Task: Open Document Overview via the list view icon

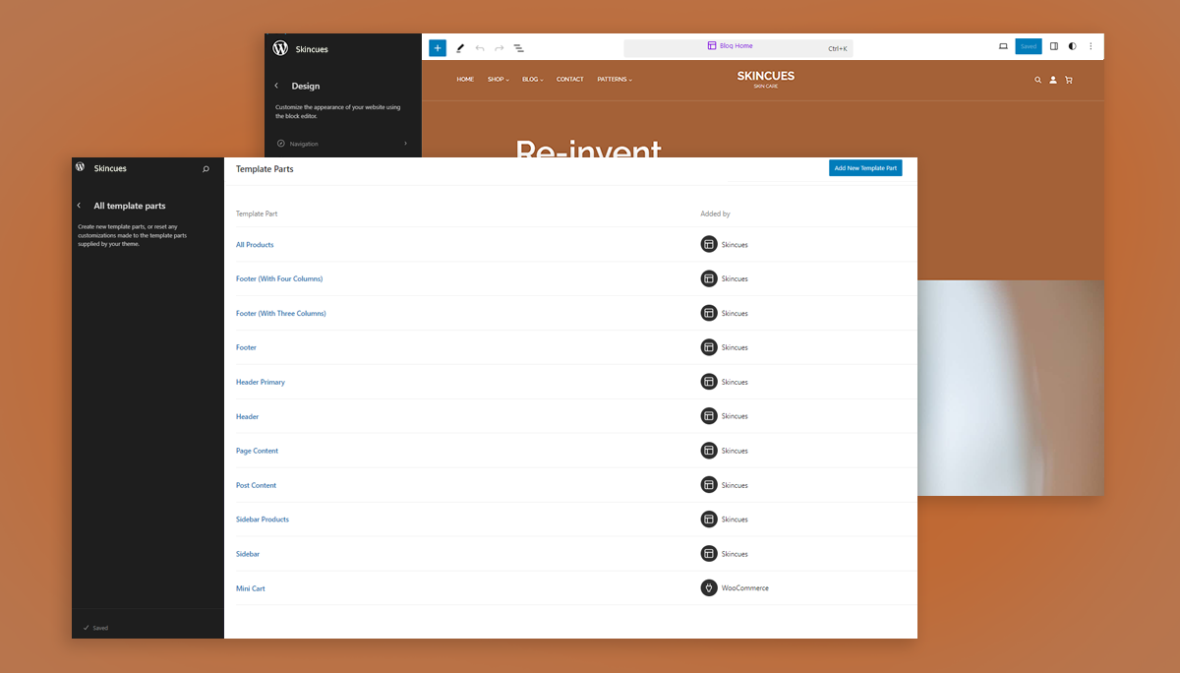Action: click(519, 46)
